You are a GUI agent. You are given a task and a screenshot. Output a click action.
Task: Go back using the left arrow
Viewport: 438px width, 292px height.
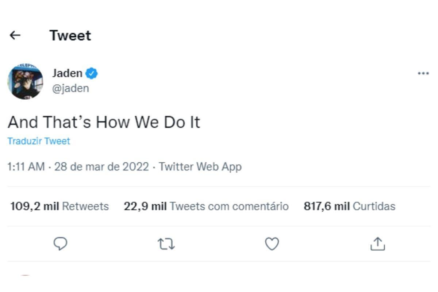15,35
